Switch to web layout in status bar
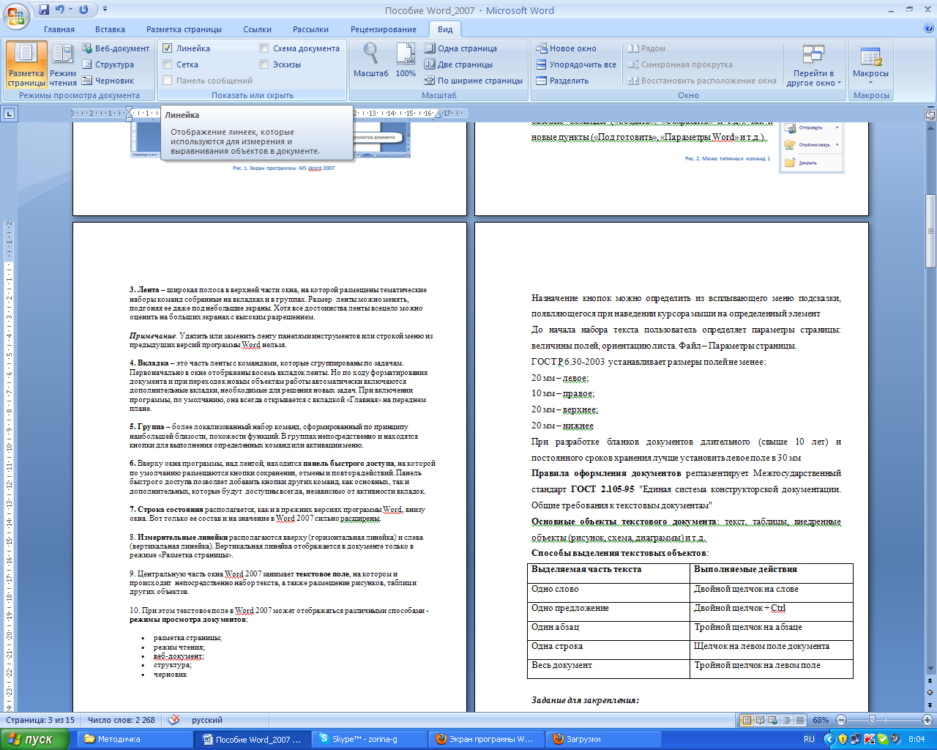Image resolution: width=937 pixels, height=750 pixels. tap(774, 720)
